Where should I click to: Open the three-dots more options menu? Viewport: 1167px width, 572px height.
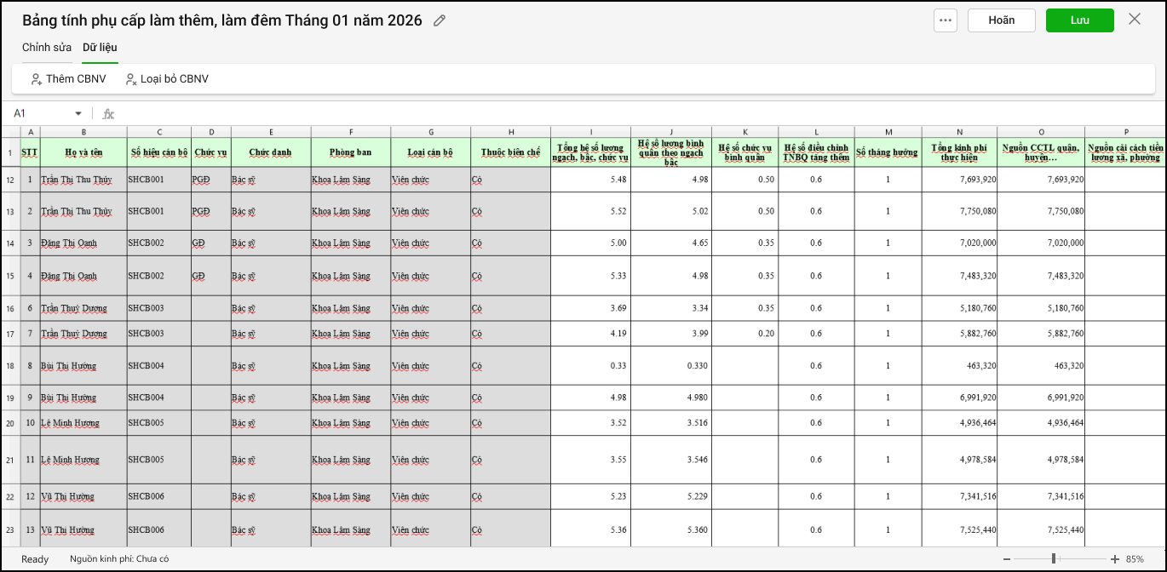945,20
